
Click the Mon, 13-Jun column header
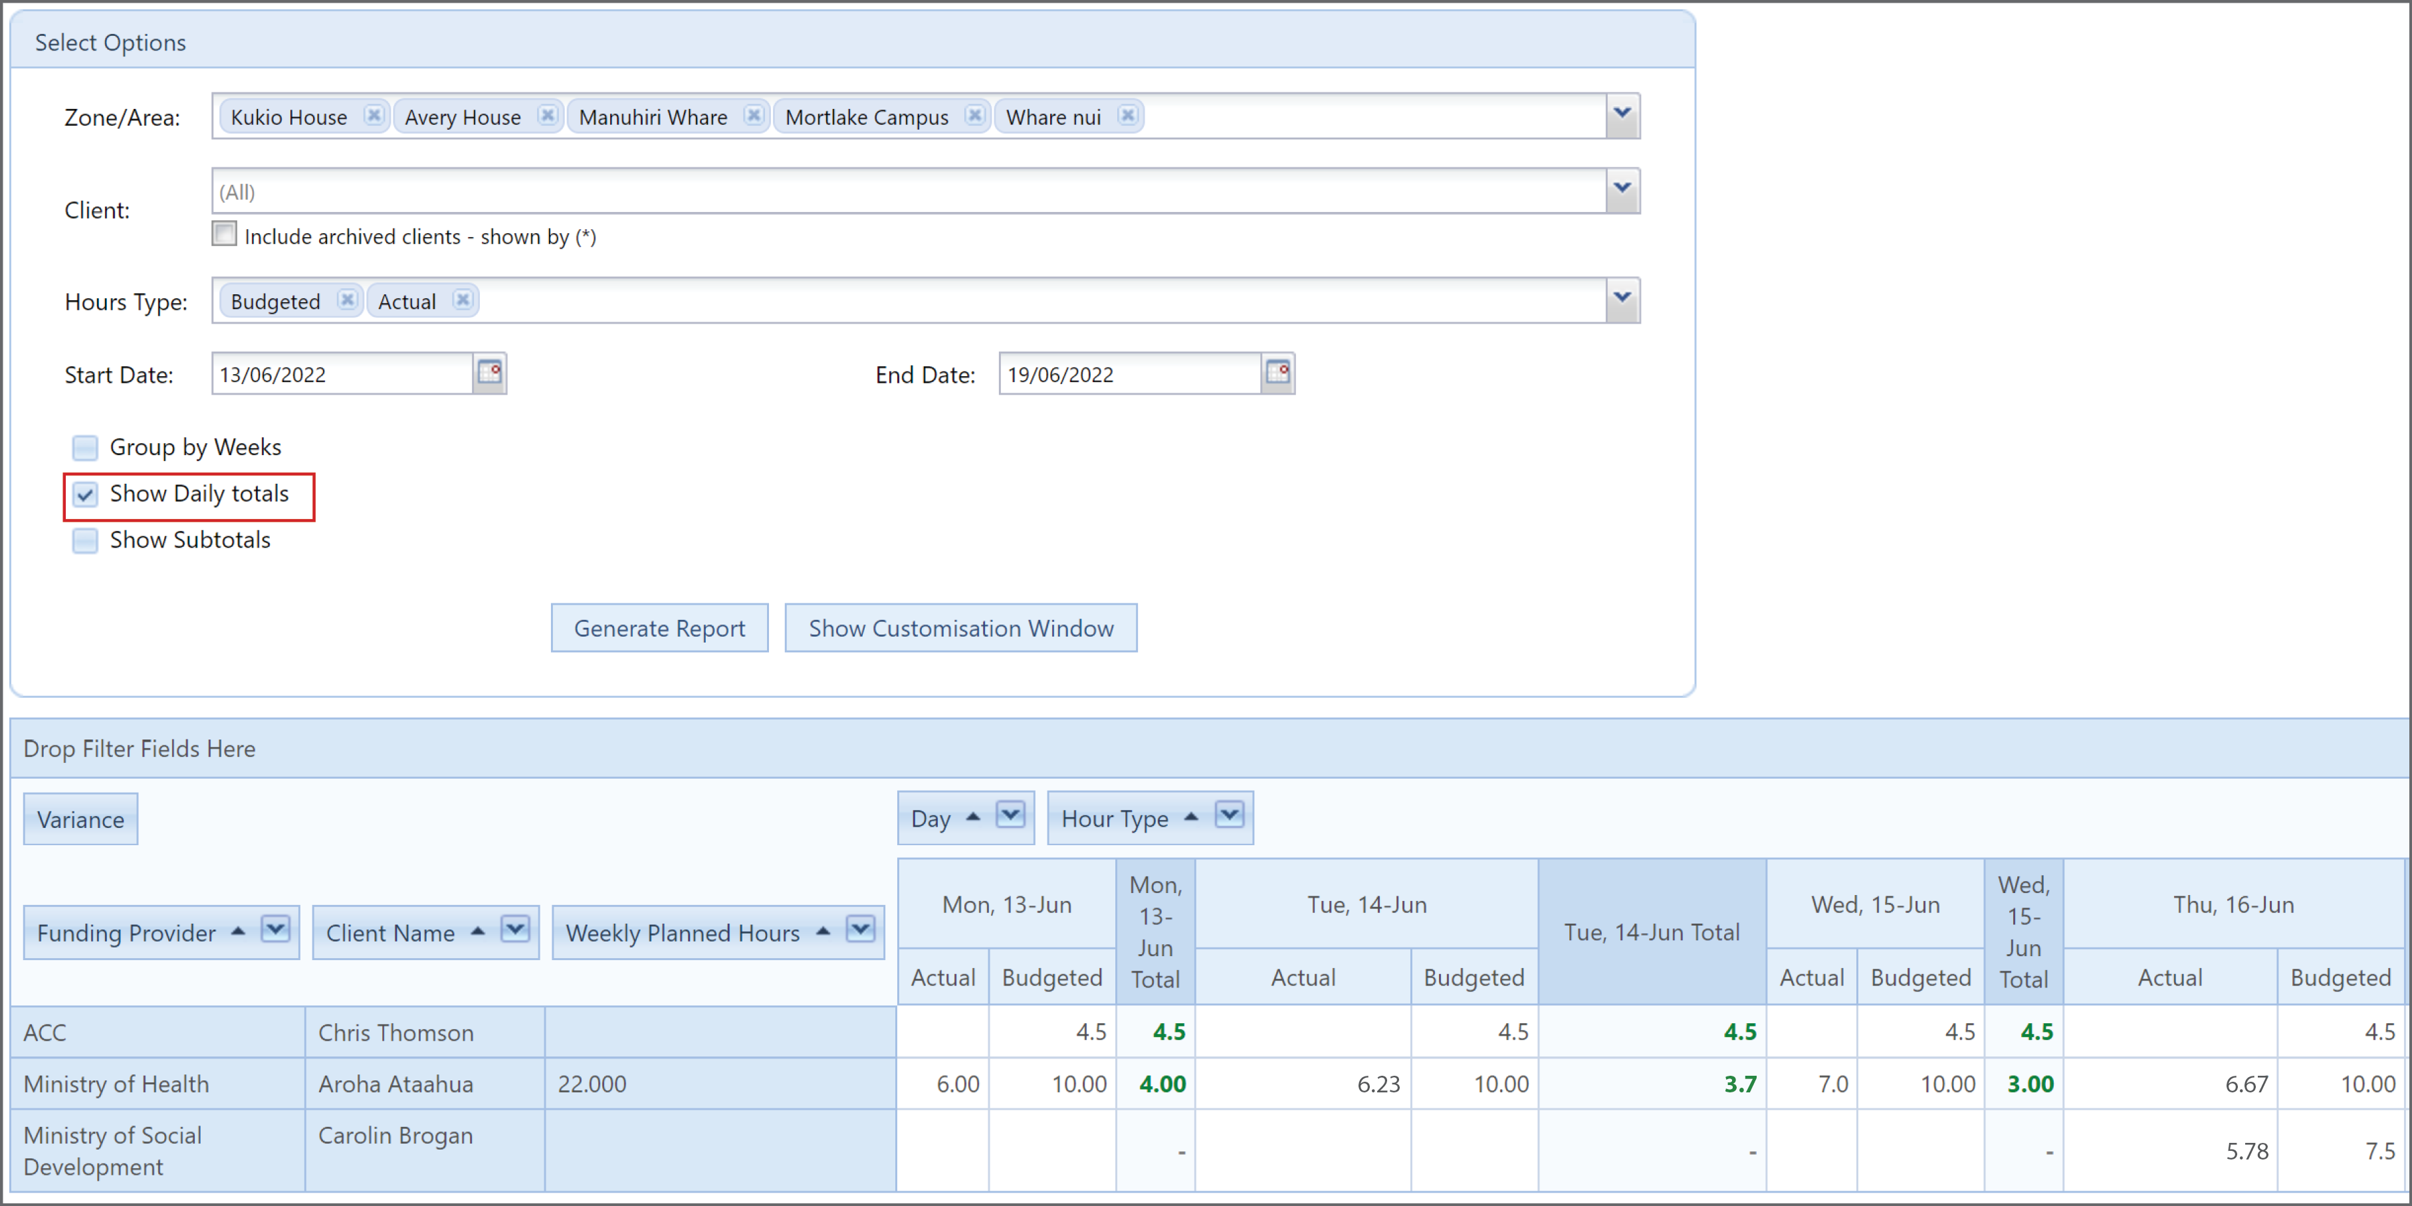pos(1006,904)
